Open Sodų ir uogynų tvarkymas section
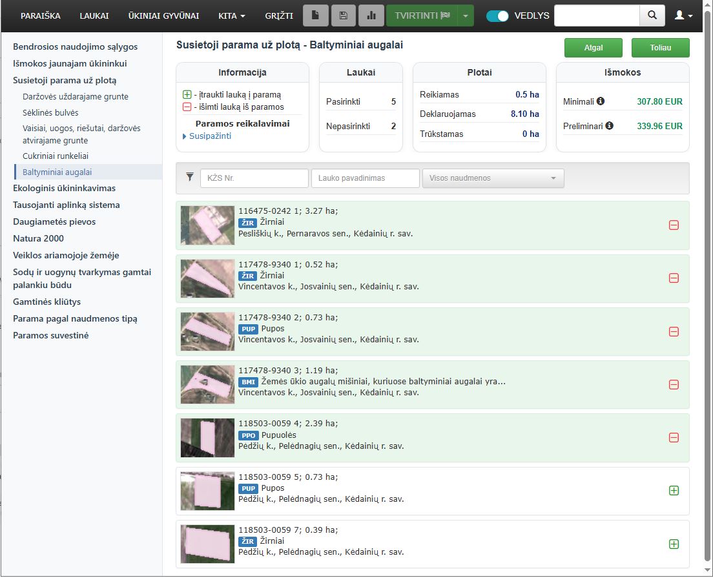 82,279
